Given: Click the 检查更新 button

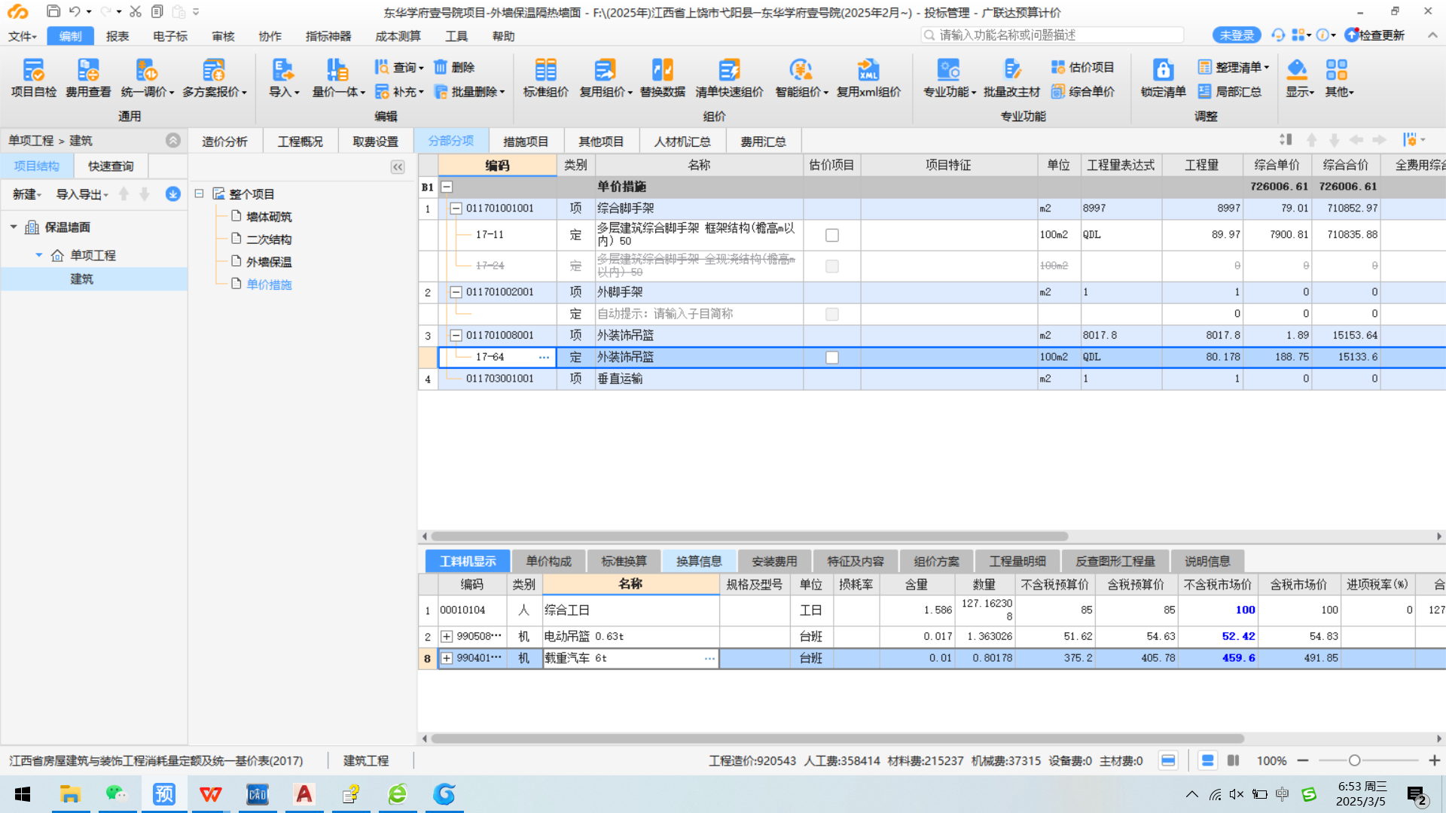Looking at the screenshot, I should click(x=1374, y=35).
